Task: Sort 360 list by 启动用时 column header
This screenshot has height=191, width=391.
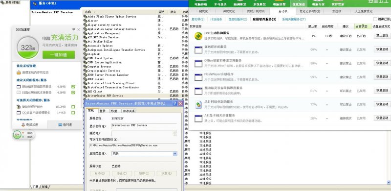Action: point(327,26)
